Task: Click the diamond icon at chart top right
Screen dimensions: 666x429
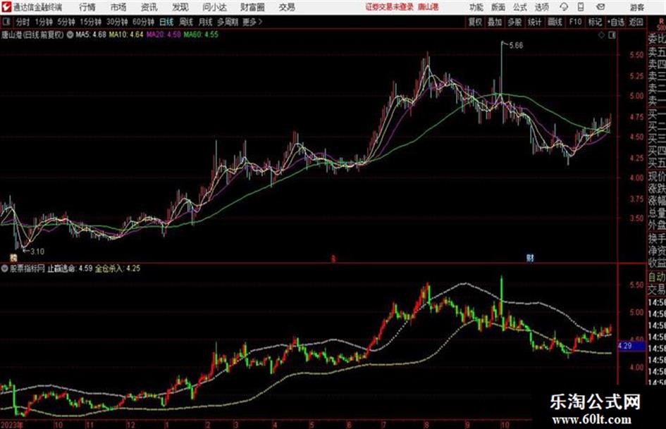Action: (601, 36)
